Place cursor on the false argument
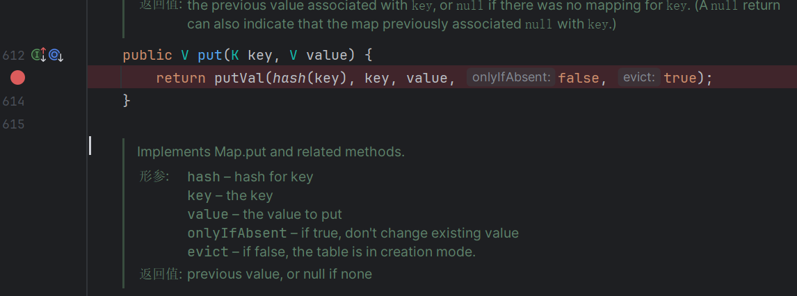797x296 pixels. [579, 78]
